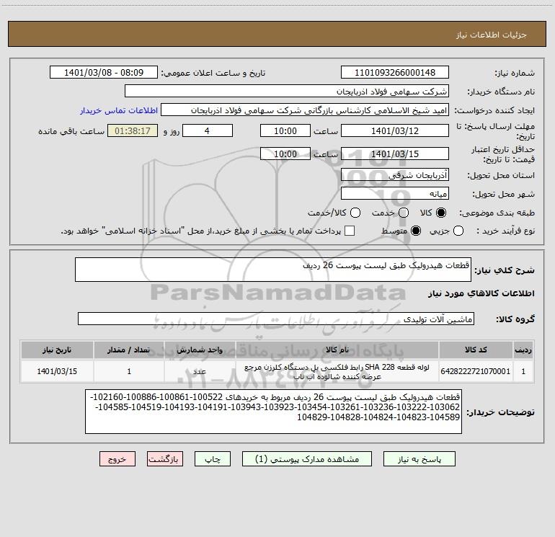
Task: Select the 'متوسط' purchase type radio
Action: point(416,231)
